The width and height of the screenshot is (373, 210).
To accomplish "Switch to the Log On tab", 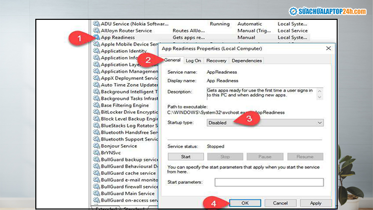I will tap(193, 60).
